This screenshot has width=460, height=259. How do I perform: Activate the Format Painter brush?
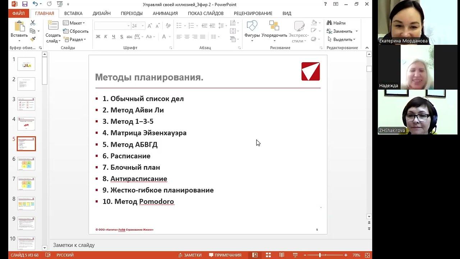point(33,39)
